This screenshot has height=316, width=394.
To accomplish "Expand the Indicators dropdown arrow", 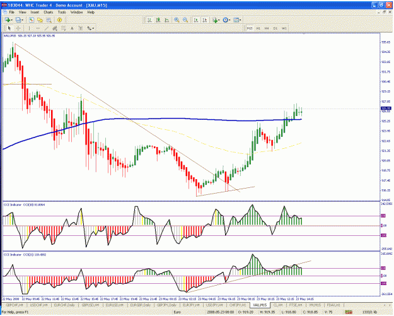I will pos(219,20).
